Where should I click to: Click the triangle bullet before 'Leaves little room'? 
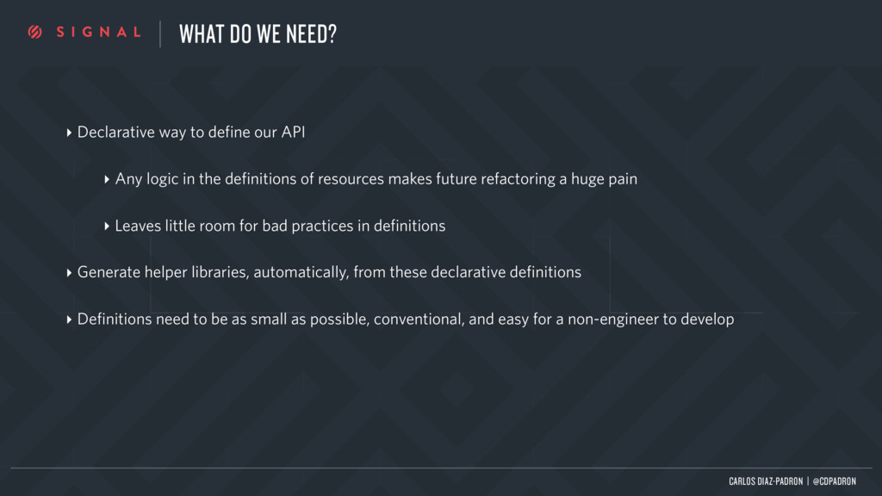[x=106, y=226]
